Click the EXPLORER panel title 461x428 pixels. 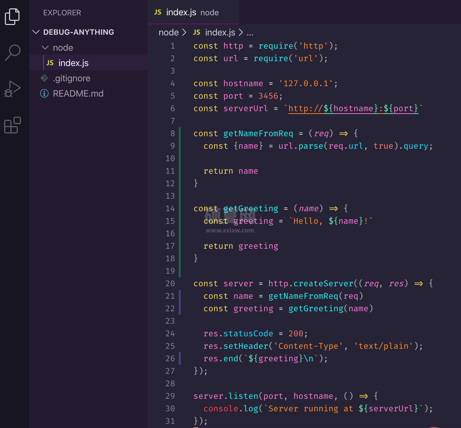62,13
